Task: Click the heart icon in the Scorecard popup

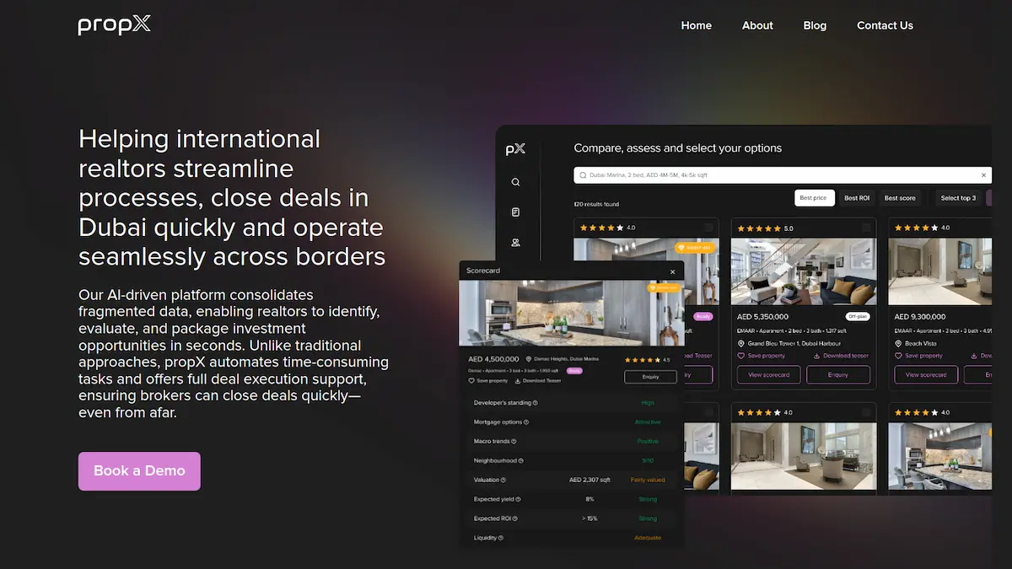Action: click(x=471, y=380)
